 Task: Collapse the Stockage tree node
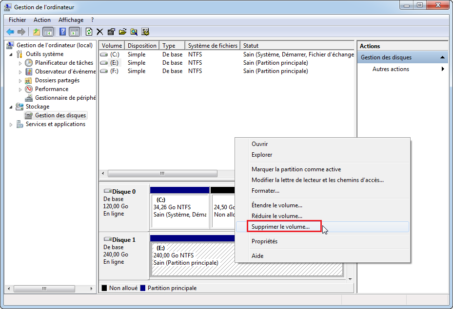pos(11,107)
